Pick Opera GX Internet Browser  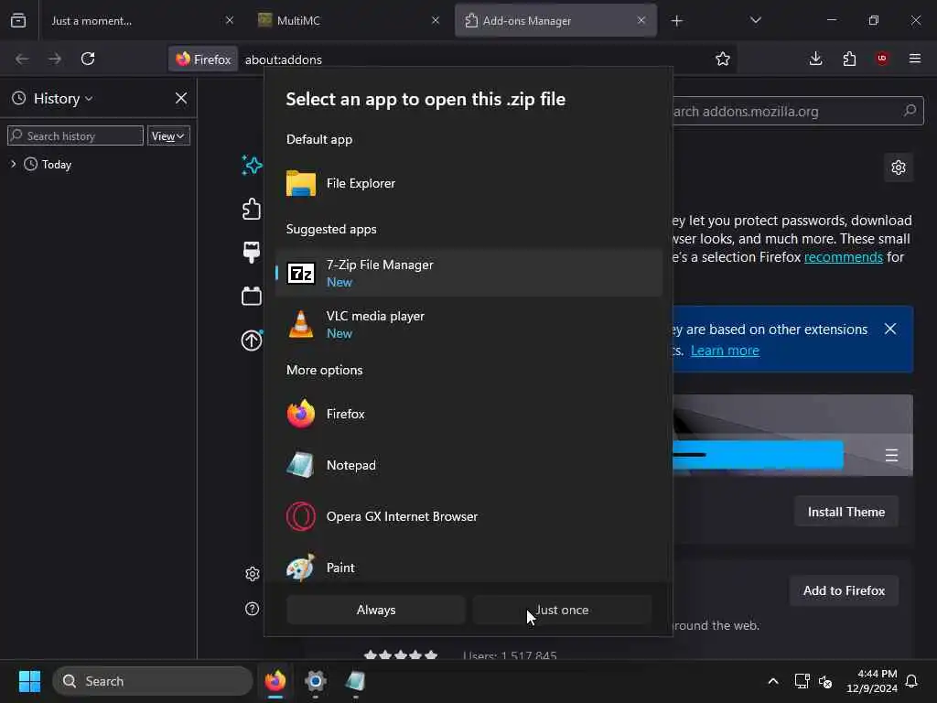point(468,516)
